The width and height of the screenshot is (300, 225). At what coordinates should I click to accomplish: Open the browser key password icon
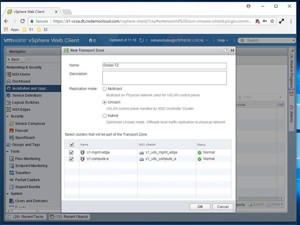[x=265, y=21]
